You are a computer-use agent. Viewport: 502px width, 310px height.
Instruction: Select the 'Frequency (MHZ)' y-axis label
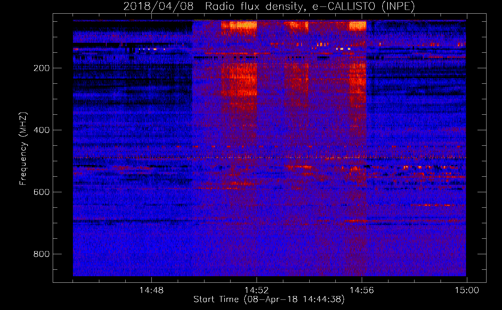(23, 149)
